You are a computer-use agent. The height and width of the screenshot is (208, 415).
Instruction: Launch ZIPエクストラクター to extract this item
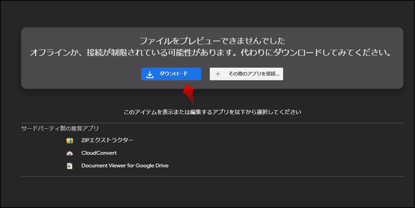click(x=107, y=140)
